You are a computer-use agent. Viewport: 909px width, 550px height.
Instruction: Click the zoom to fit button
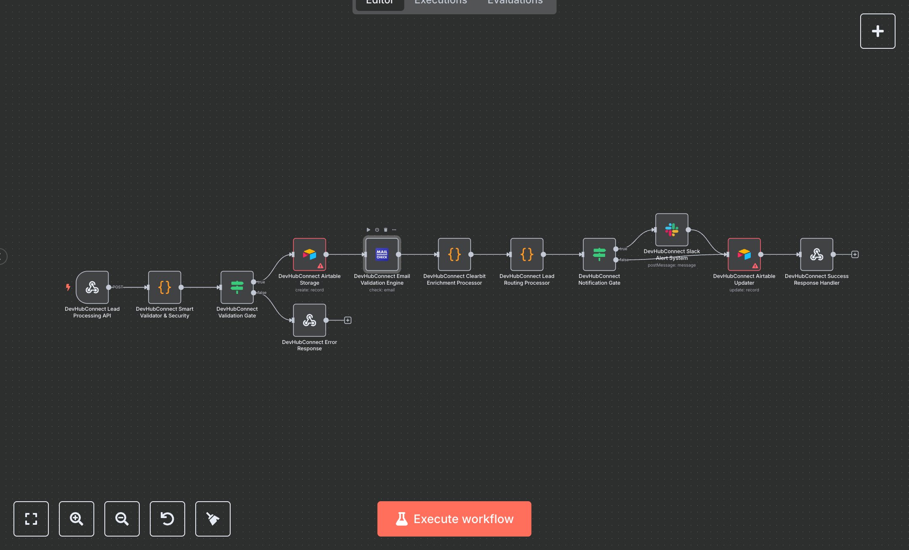coord(31,518)
